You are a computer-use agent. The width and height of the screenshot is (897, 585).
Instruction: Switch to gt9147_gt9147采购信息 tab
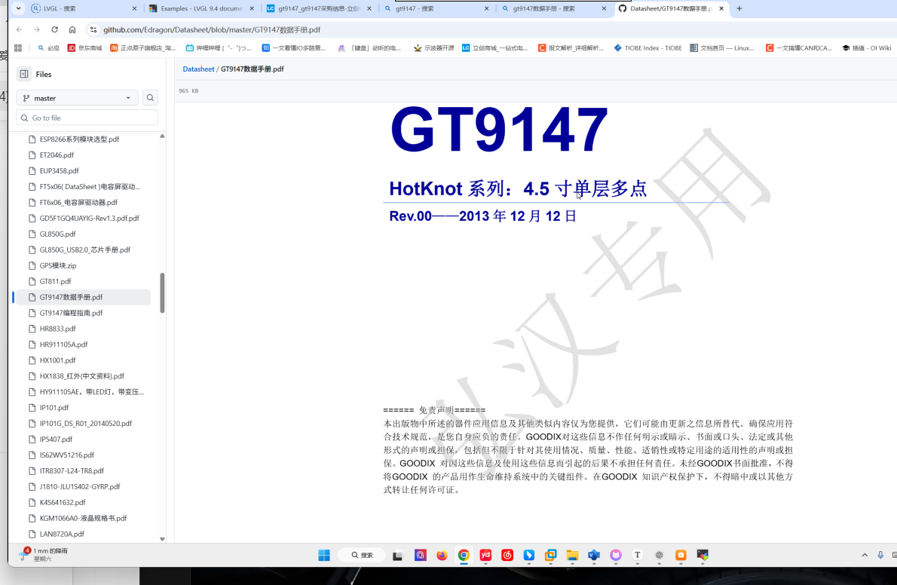(x=318, y=8)
